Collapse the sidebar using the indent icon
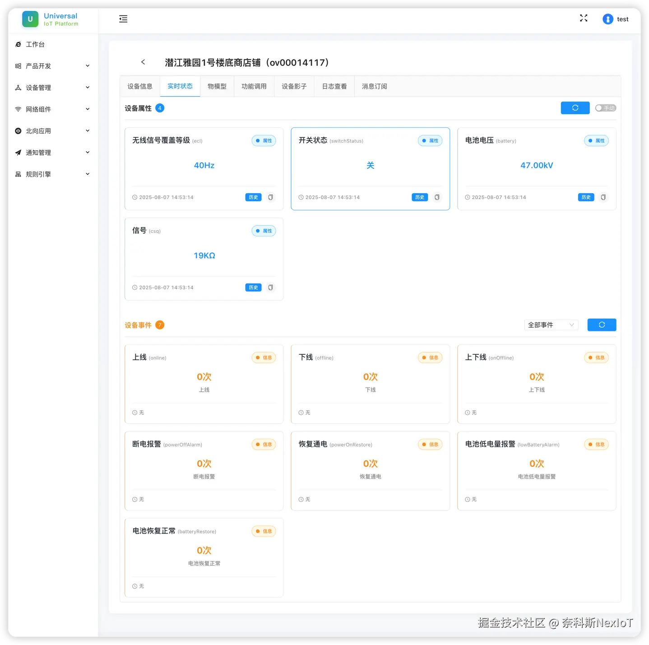Screen dimensions: 649x645 123,19
